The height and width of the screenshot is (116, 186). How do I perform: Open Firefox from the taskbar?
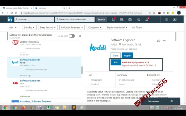point(23,108)
